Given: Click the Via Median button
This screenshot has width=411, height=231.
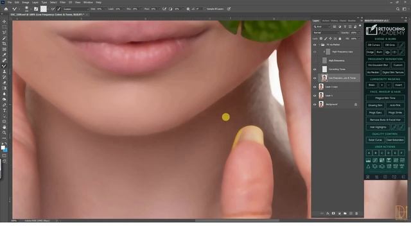Looking at the screenshot, I should point(373,73).
